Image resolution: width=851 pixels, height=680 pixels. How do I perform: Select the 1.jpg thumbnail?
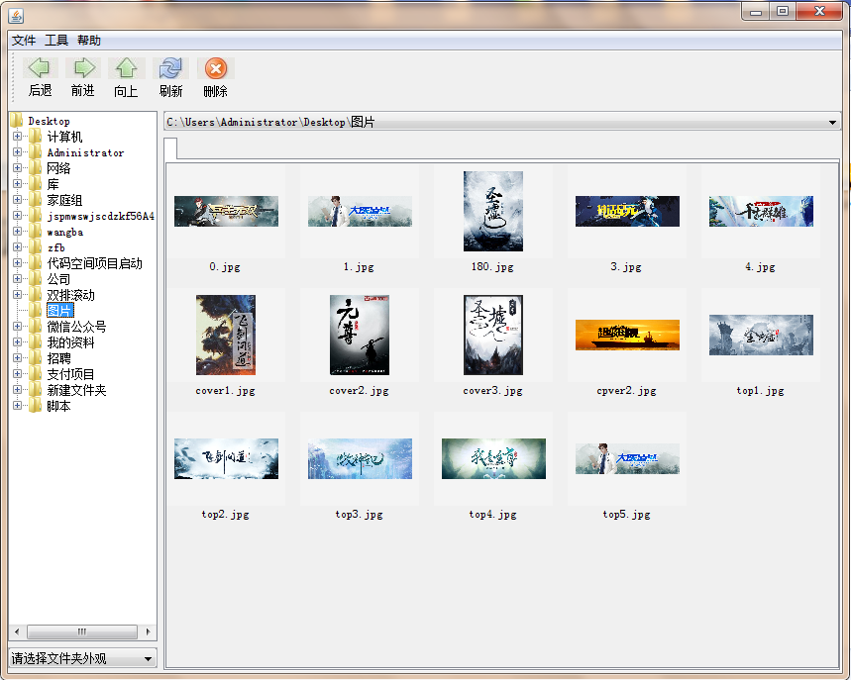click(x=360, y=211)
